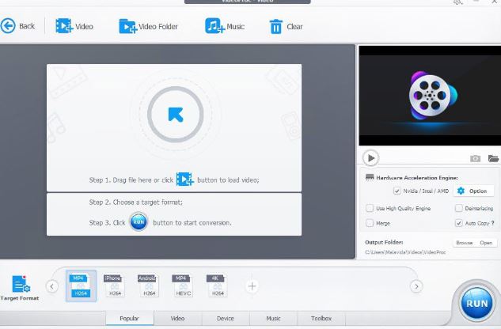Play the preview video
The image size is (501, 329).
[x=370, y=158]
